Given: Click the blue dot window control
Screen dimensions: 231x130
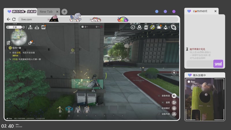Looking at the screenshot, I should (x=157, y=12).
